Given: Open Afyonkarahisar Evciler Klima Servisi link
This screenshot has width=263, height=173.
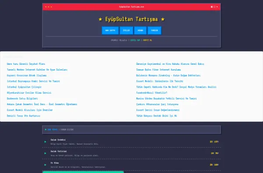Looking at the screenshot, I should coord(29,93).
